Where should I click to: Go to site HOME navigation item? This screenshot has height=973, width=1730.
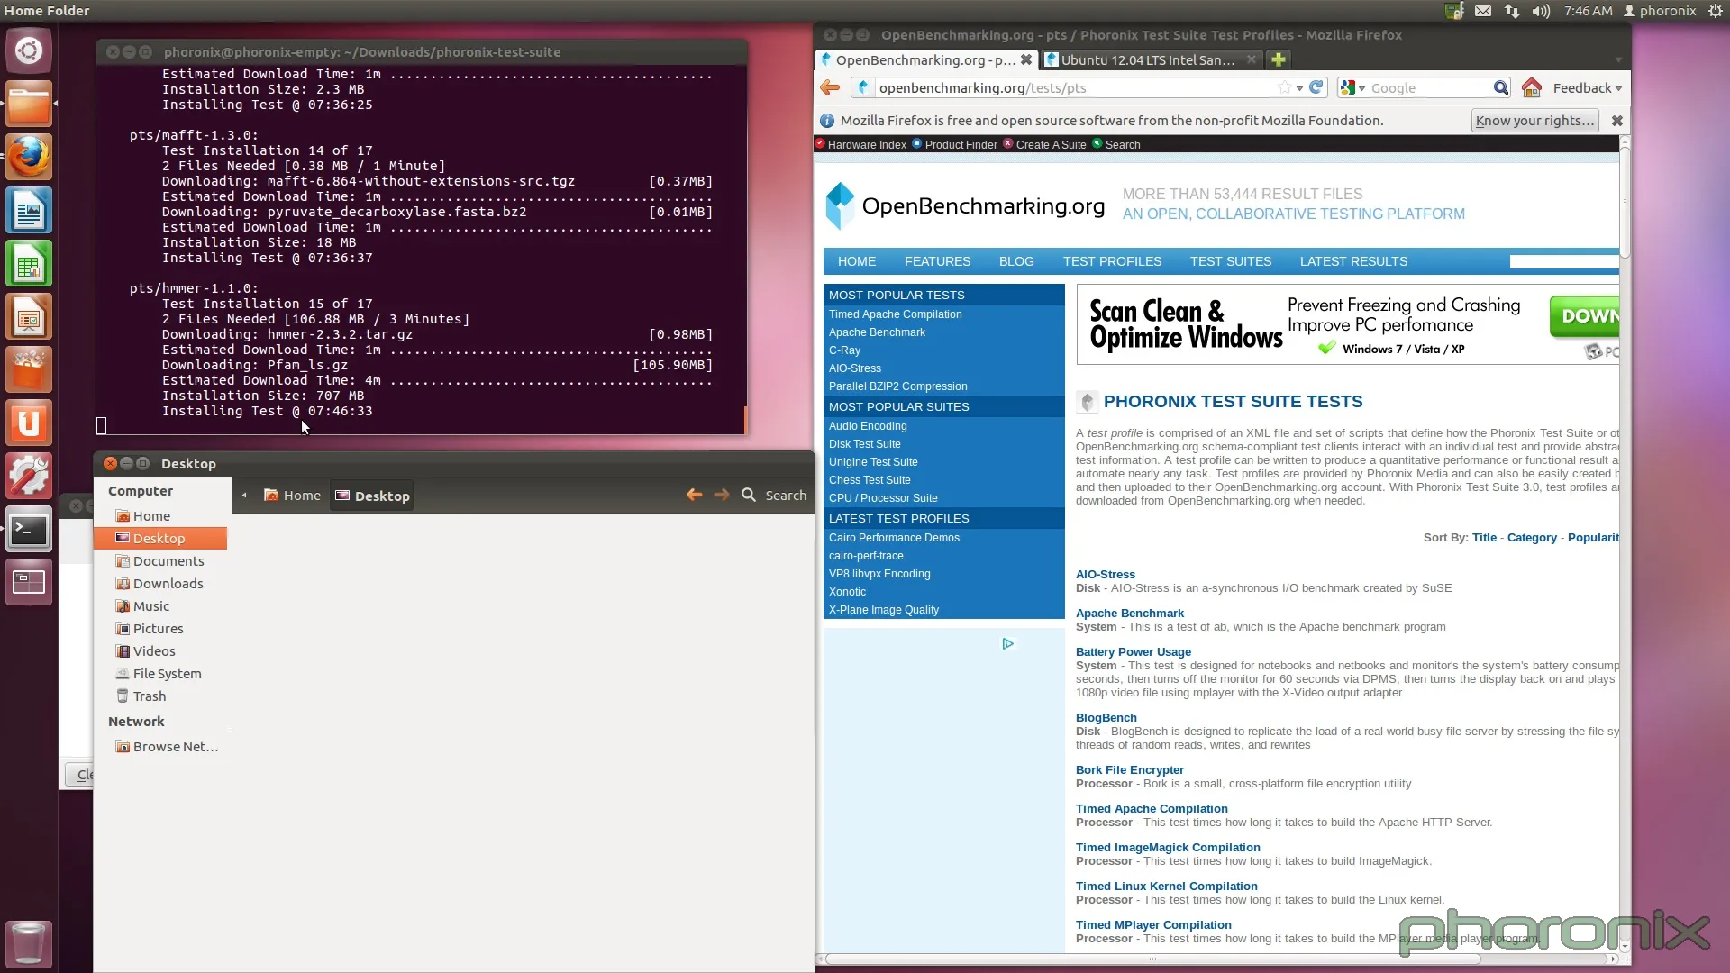pos(856,261)
